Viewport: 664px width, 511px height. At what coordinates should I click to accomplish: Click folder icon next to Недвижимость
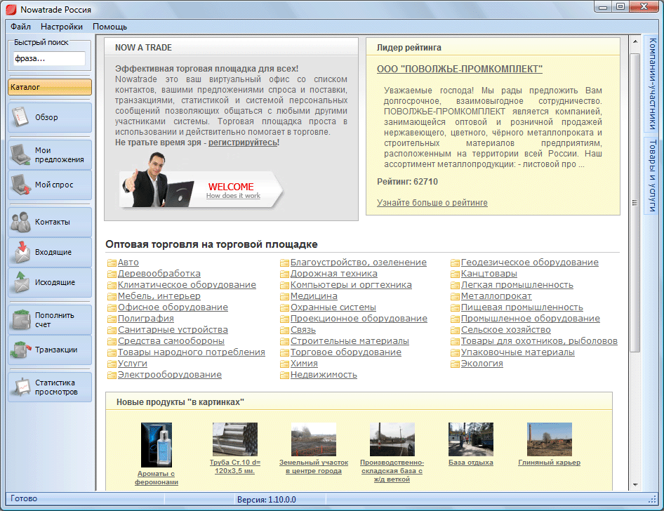pyautogui.click(x=284, y=375)
